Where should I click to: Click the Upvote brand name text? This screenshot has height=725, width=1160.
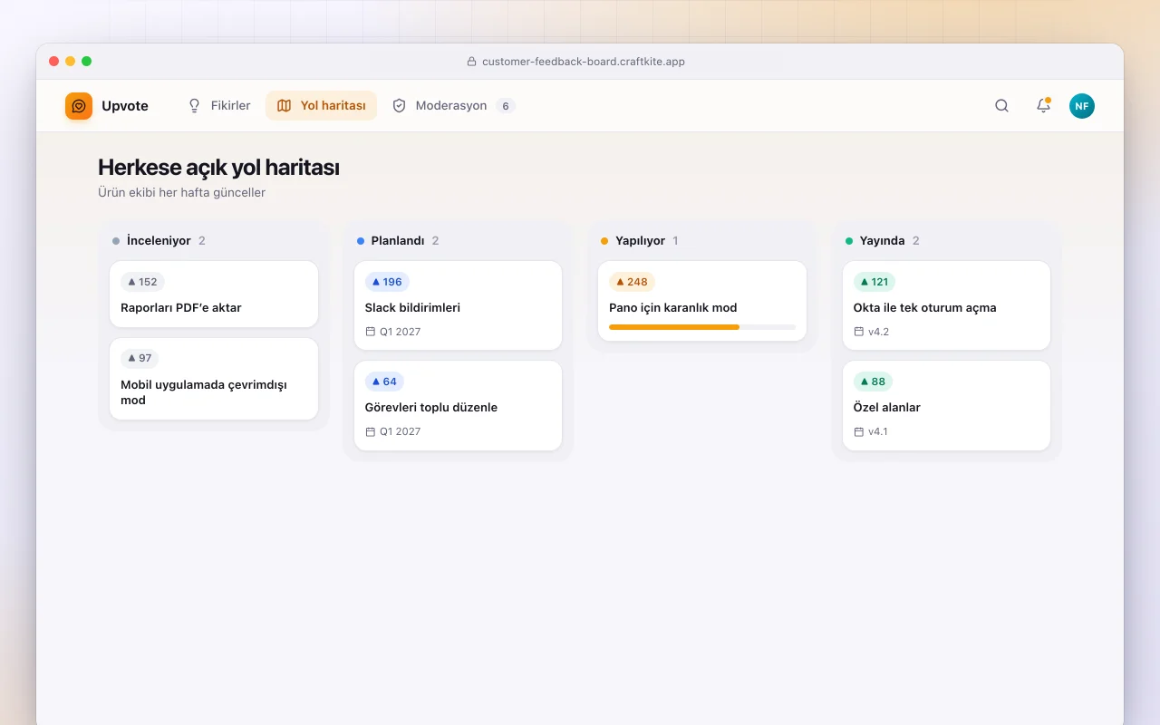[x=125, y=106]
